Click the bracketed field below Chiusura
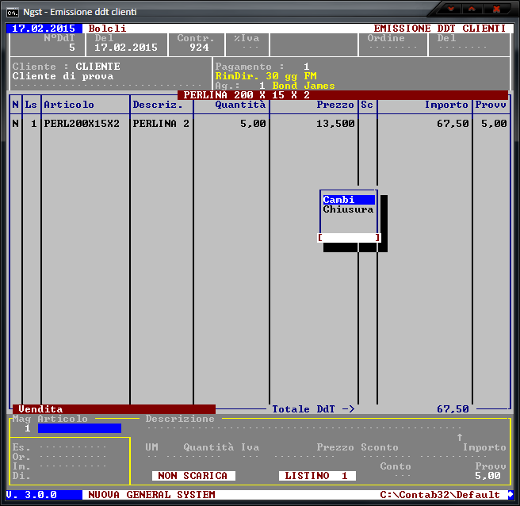This screenshot has width=520, height=506. tap(349, 237)
